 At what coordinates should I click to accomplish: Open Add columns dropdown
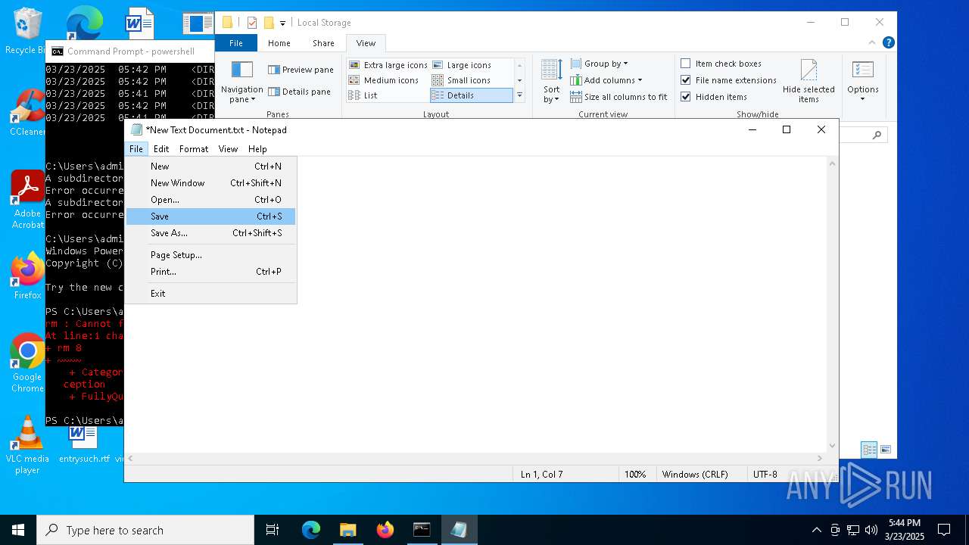click(x=606, y=80)
